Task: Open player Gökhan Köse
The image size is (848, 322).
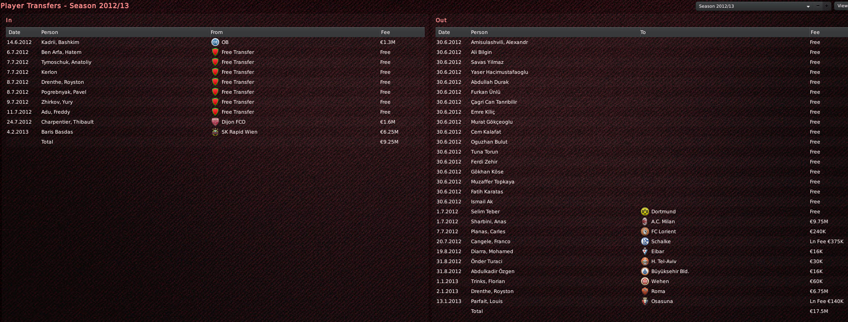Action: pyautogui.click(x=487, y=172)
